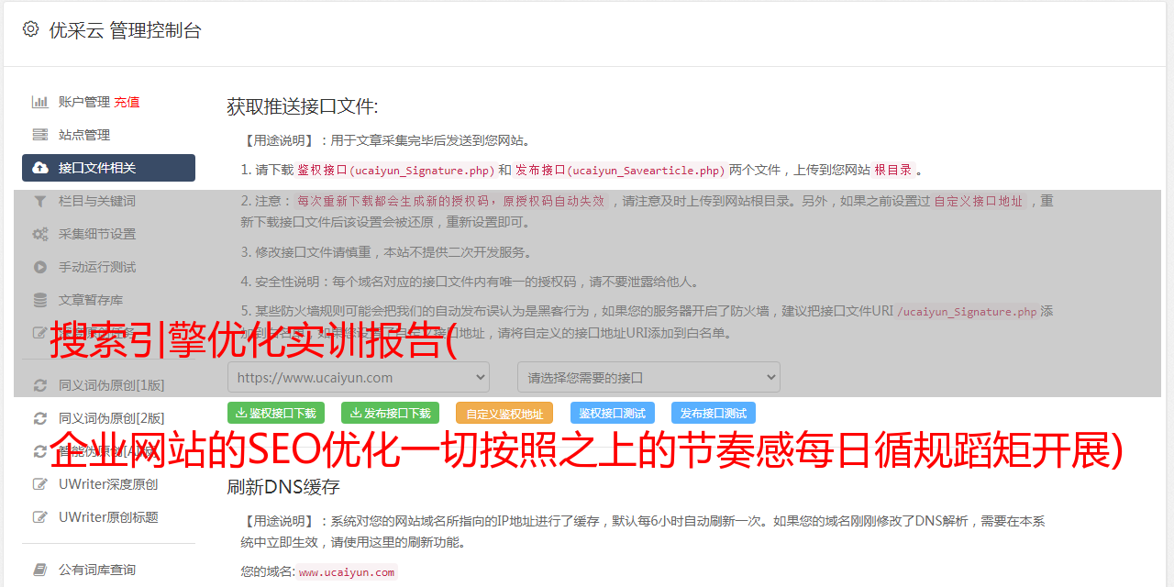Click the 优采云 管理控制台 header title
The width and height of the screenshot is (1174, 587).
click(x=125, y=30)
